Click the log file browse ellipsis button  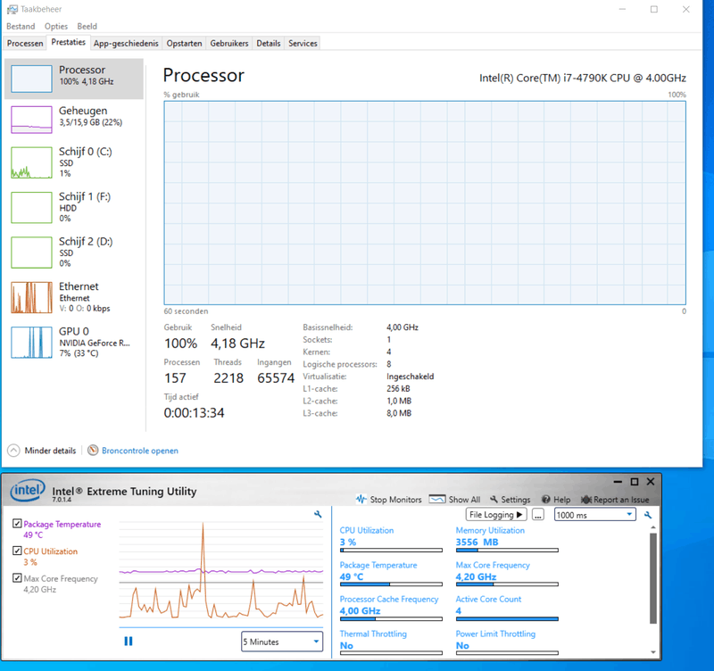[x=538, y=514]
